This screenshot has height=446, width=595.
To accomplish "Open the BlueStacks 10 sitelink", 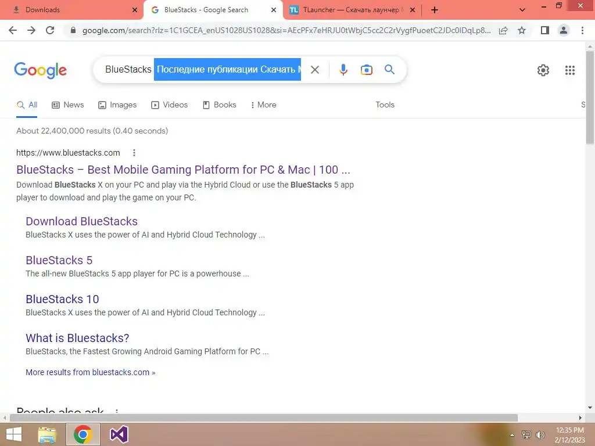I will coord(62,299).
